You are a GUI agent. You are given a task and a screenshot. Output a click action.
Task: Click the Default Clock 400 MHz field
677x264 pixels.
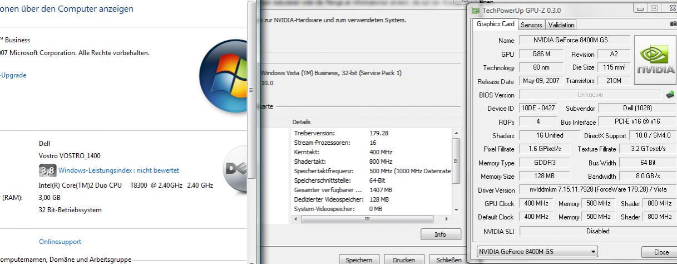point(536,217)
